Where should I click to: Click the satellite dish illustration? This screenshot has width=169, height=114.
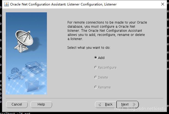pyautogui.click(x=24, y=41)
